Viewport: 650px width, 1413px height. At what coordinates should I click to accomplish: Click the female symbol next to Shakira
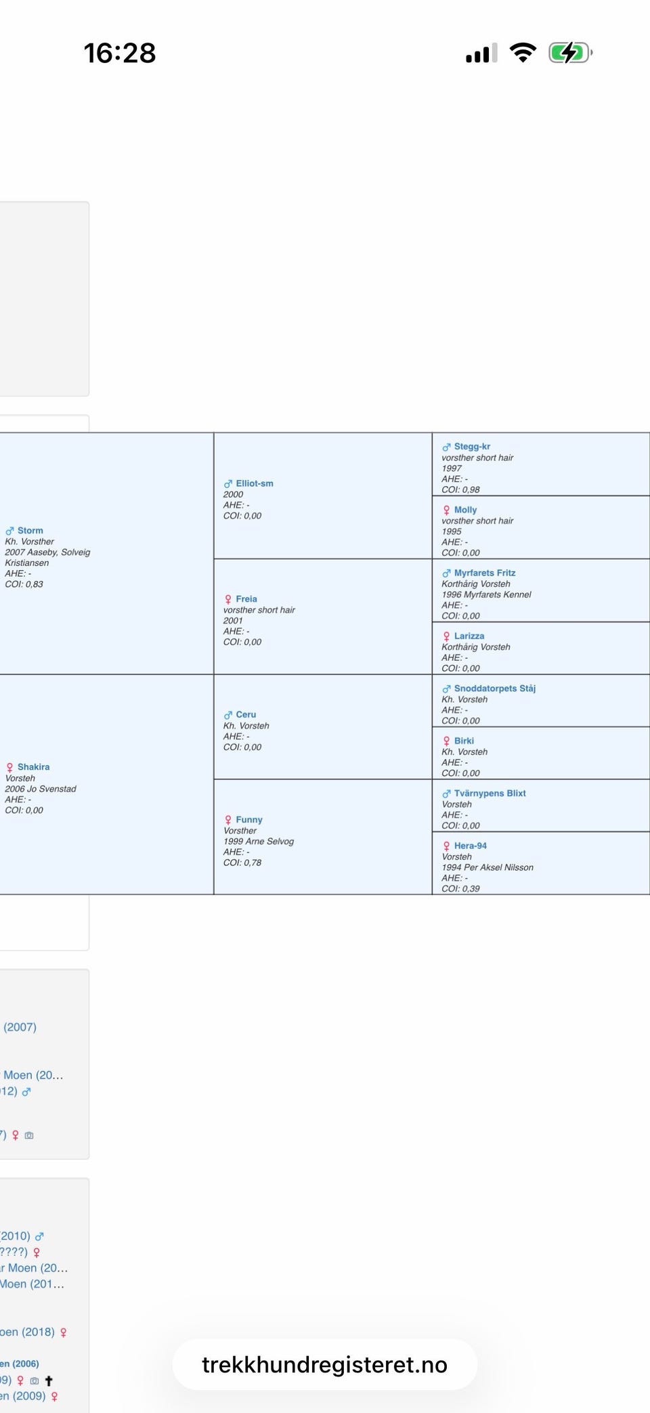tap(9, 768)
